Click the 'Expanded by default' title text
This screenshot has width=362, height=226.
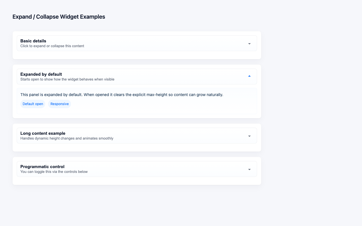click(x=41, y=74)
